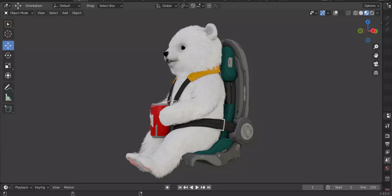Open the outliner editor type icon

click(x=389, y=6)
